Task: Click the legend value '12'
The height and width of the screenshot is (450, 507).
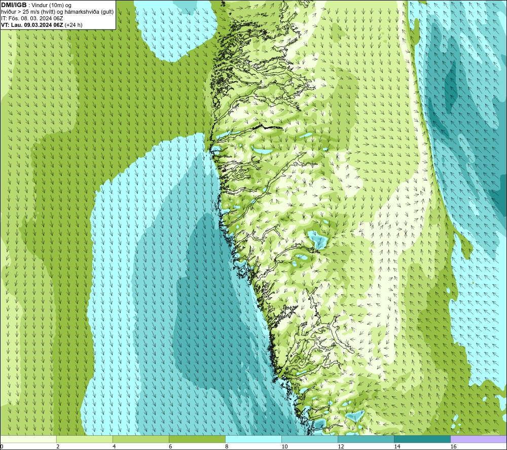Action: (x=341, y=447)
